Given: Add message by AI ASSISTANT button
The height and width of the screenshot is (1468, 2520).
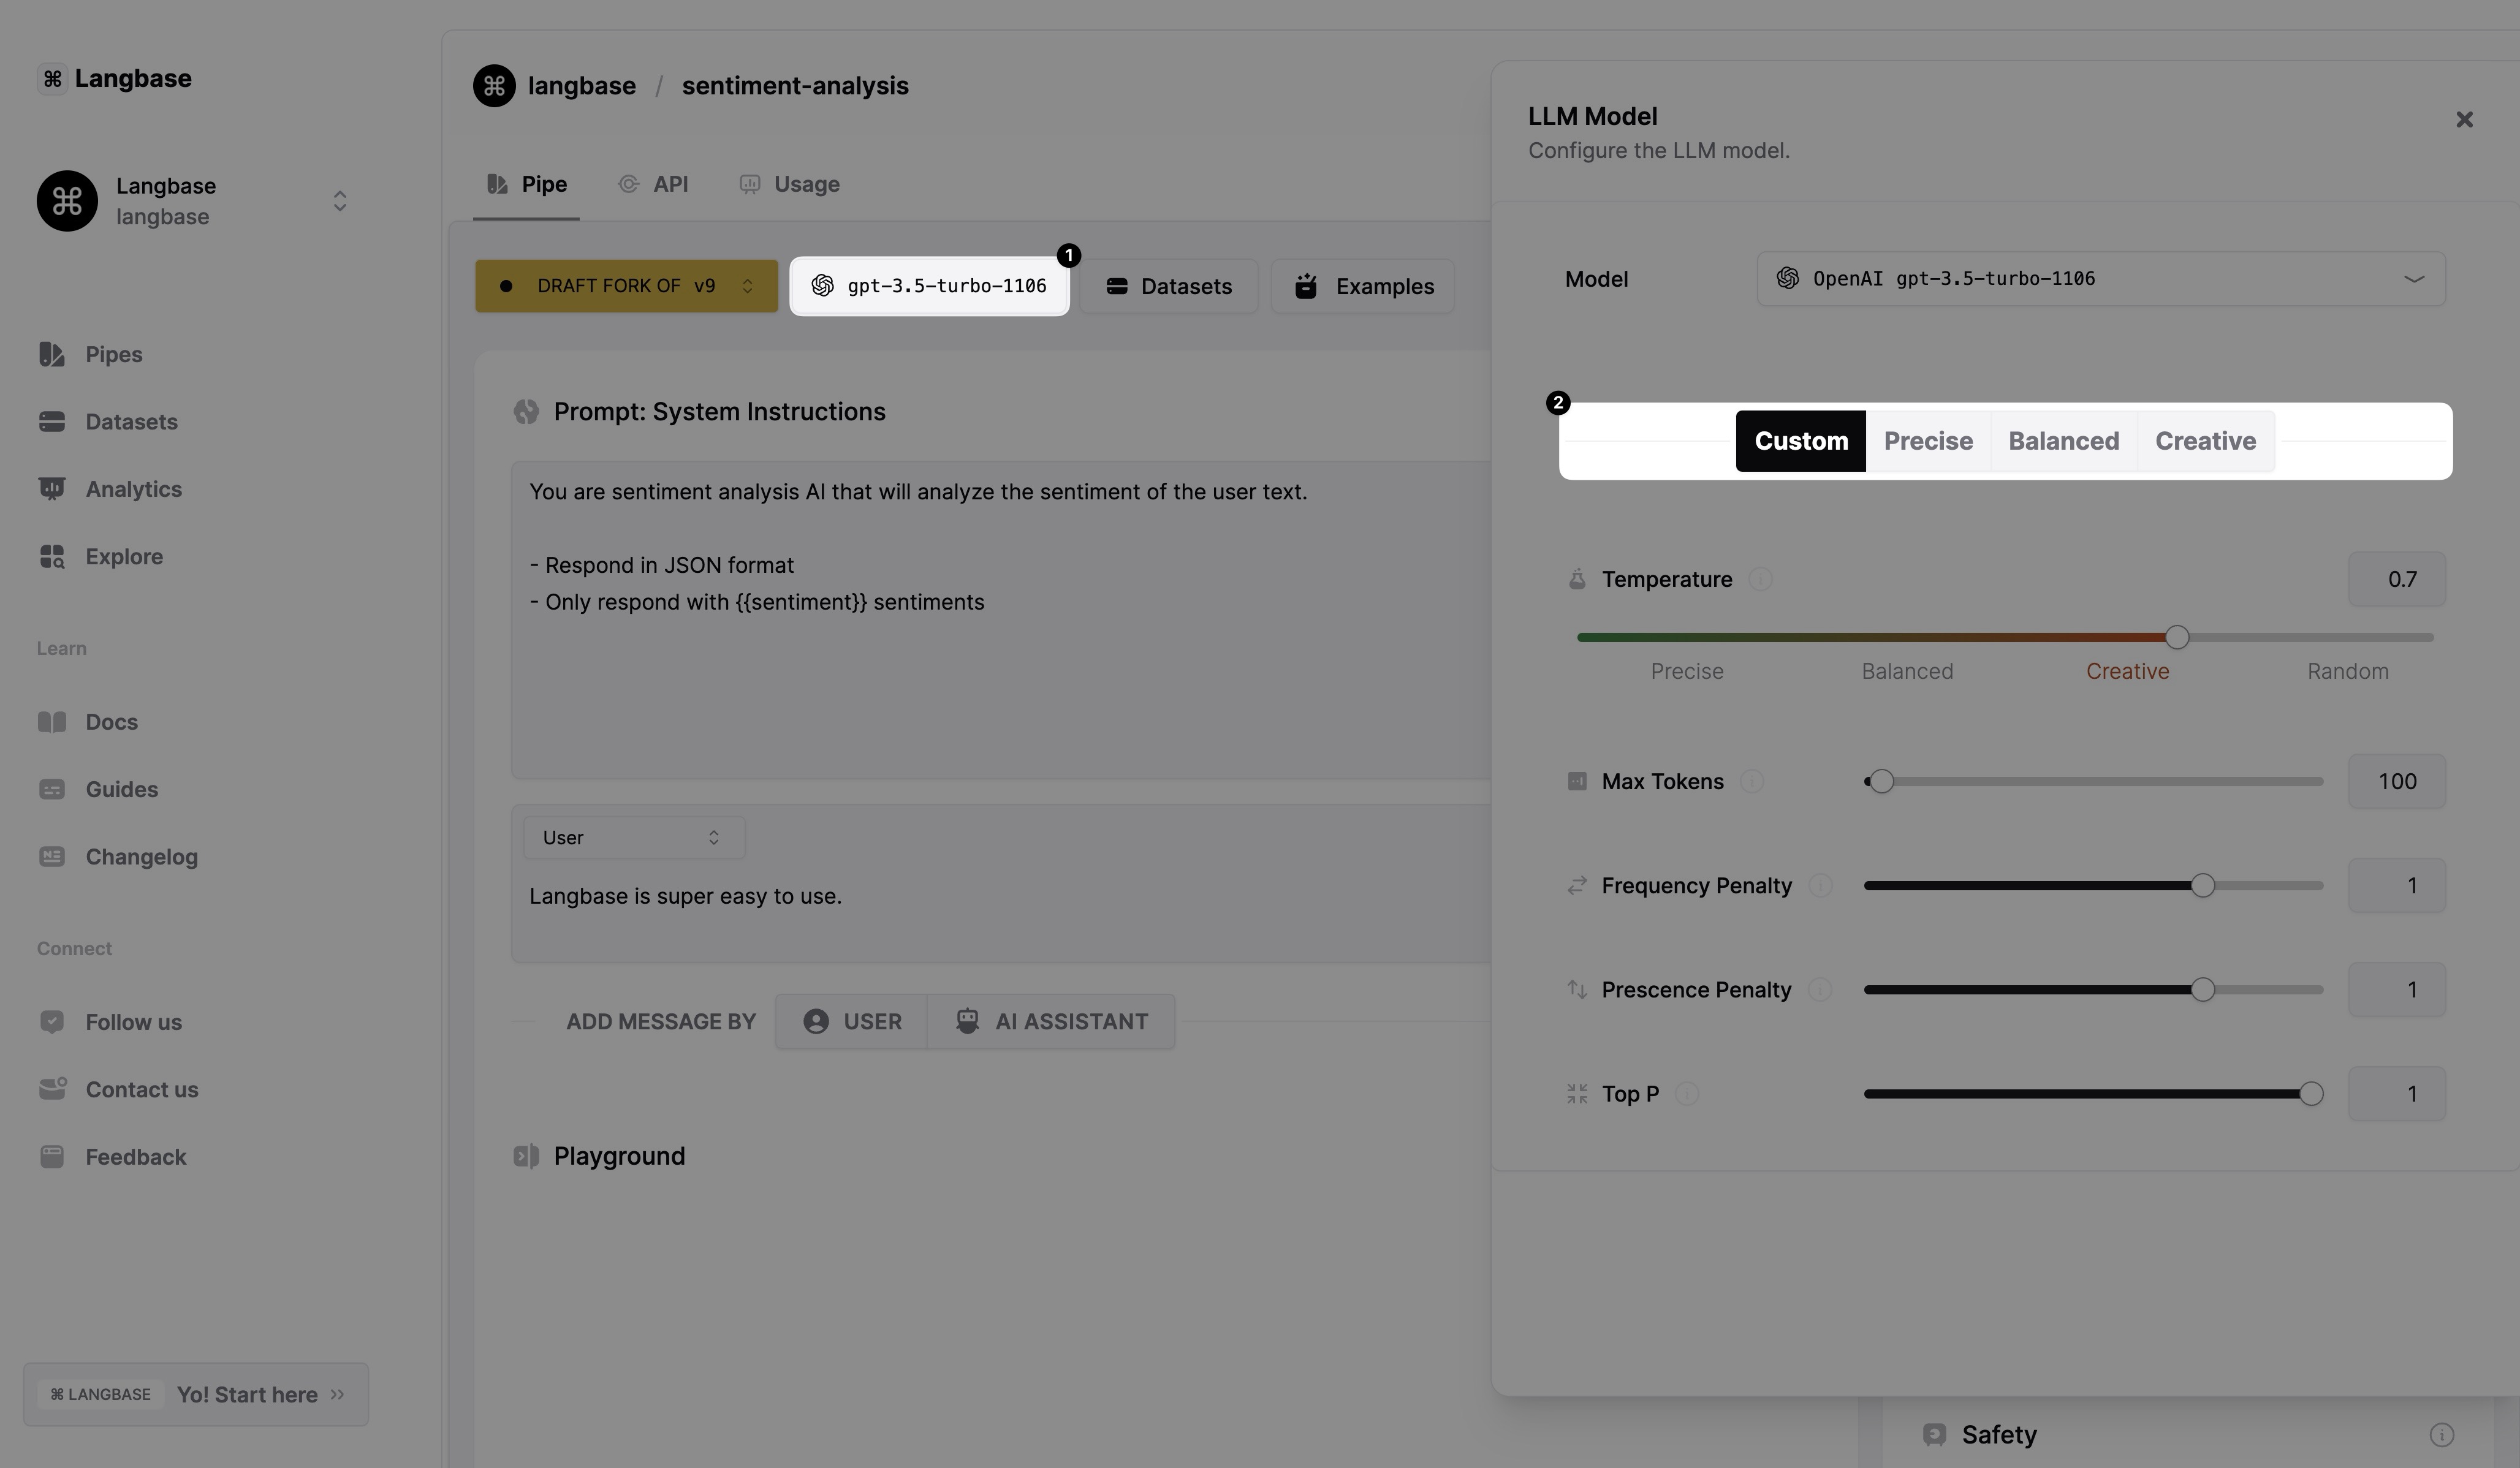Looking at the screenshot, I should (1051, 1021).
